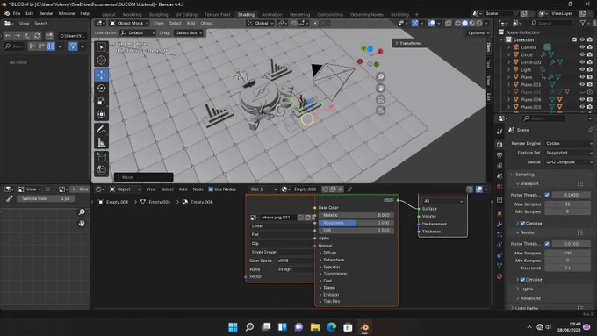Screen dimensions: 597x336
Task: Toggle Viewport Noise Threshold checkbox
Action: [547, 195]
